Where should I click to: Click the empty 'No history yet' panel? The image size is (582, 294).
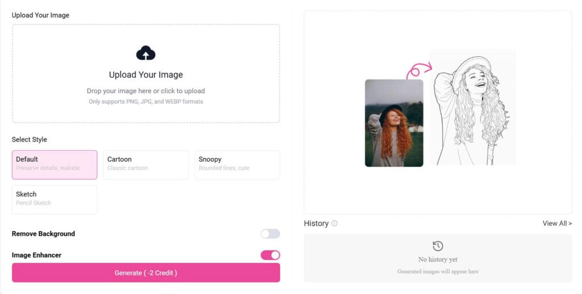pos(438,258)
